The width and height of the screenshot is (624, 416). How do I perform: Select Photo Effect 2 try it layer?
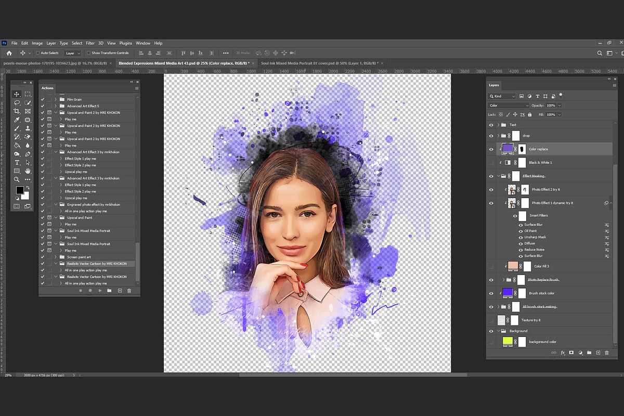coord(545,189)
